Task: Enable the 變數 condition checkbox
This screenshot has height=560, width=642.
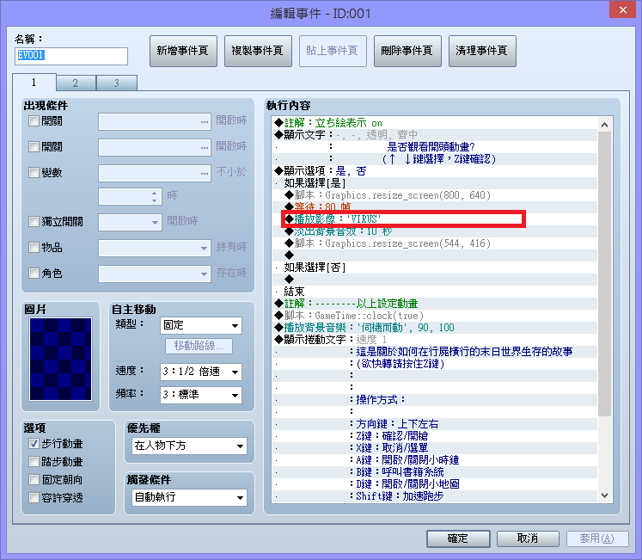Action: click(34, 173)
